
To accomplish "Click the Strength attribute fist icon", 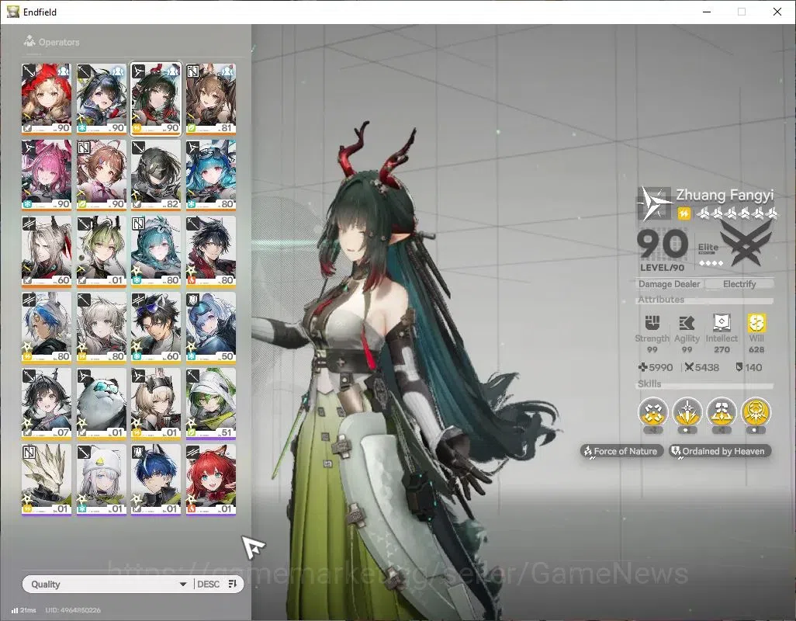I will [652, 323].
